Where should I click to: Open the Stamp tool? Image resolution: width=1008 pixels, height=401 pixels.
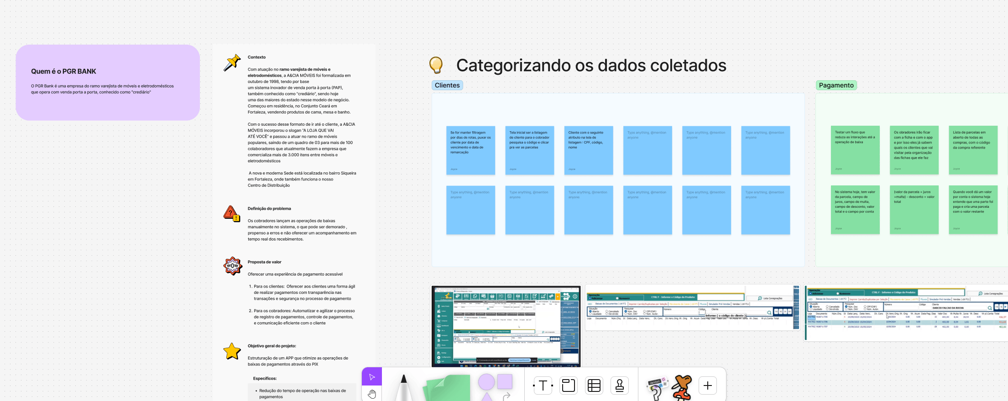[620, 386]
